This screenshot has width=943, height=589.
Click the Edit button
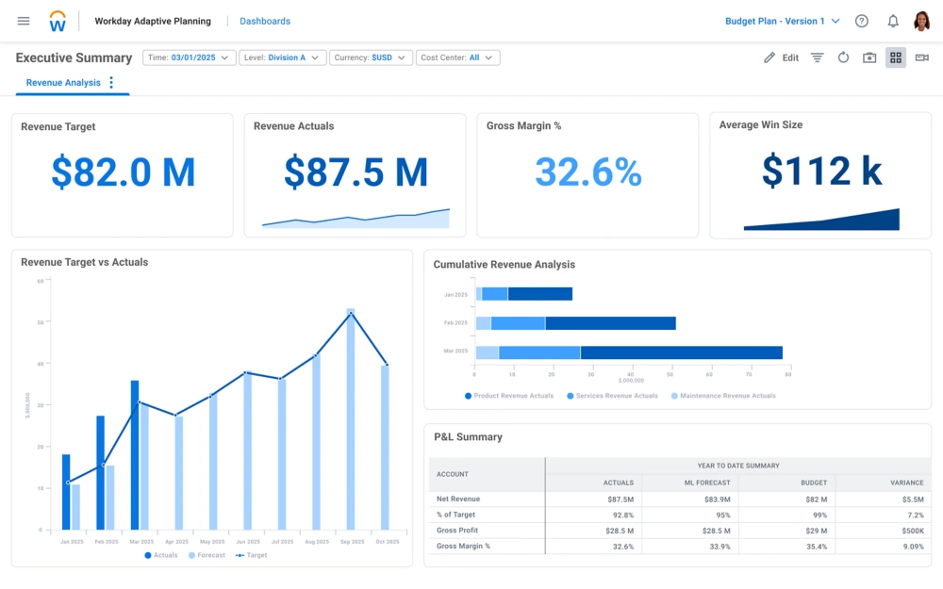pos(781,57)
